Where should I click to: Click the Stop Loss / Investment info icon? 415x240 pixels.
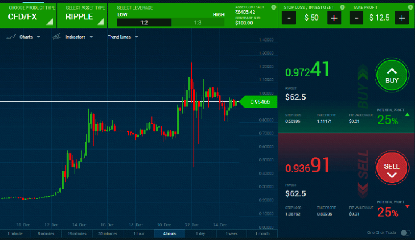pyautogui.click(x=342, y=8)
